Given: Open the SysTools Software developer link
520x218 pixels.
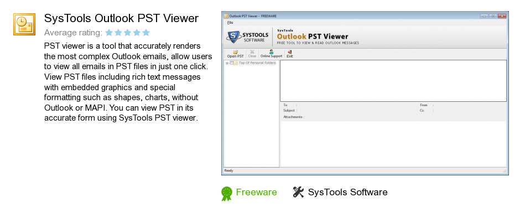Looking at the screenshot, I should [x=347, y=192].
